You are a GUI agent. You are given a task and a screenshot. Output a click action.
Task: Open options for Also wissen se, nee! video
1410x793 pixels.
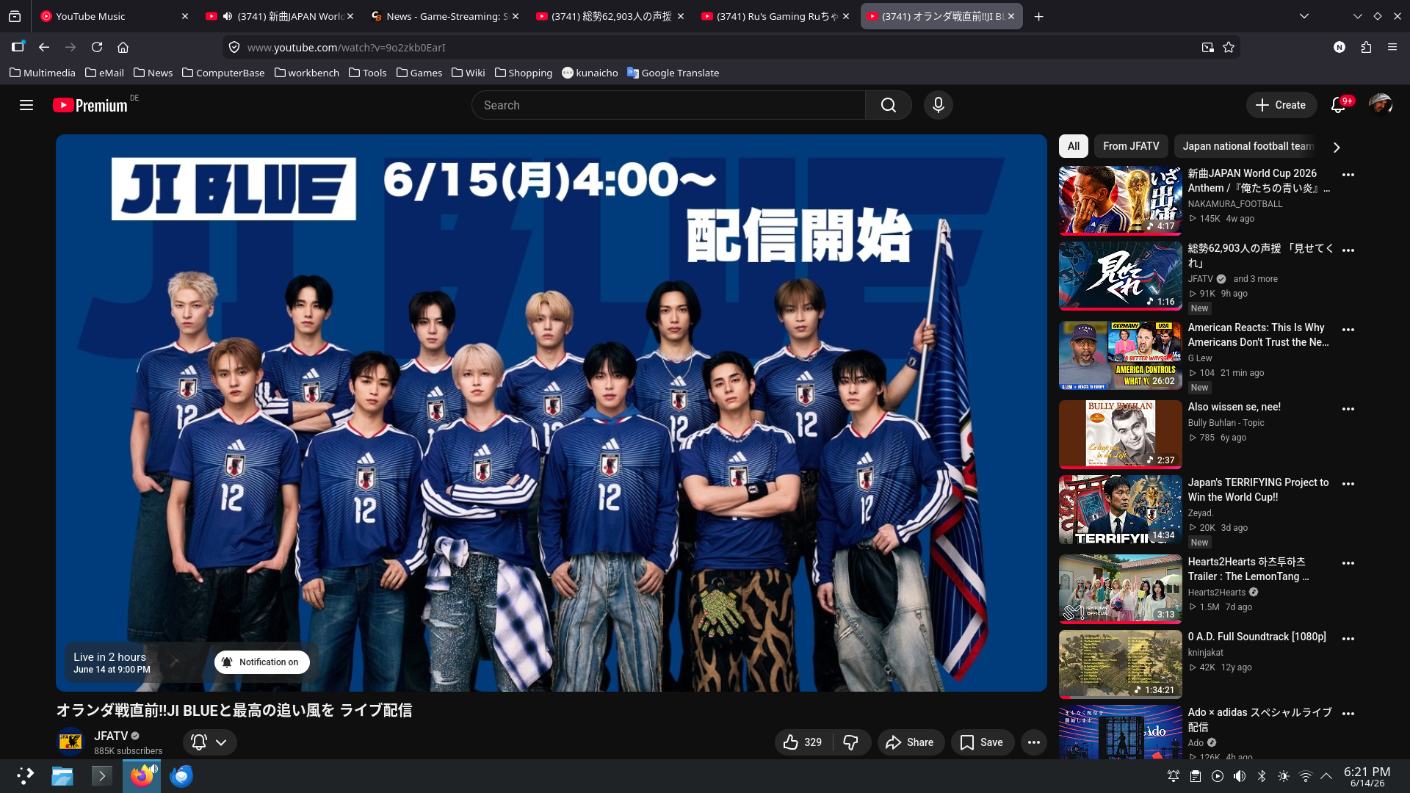[1348, 409]
